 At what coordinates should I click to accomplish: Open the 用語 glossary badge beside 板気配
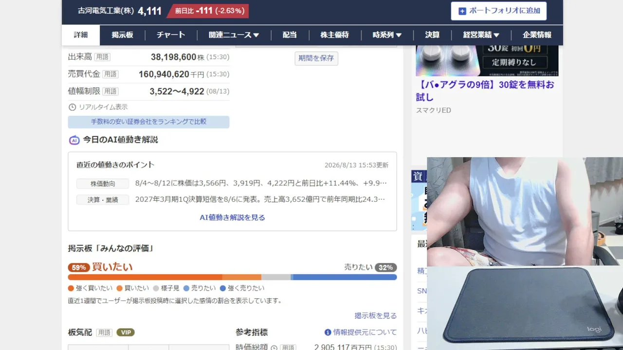coord(104,332)
